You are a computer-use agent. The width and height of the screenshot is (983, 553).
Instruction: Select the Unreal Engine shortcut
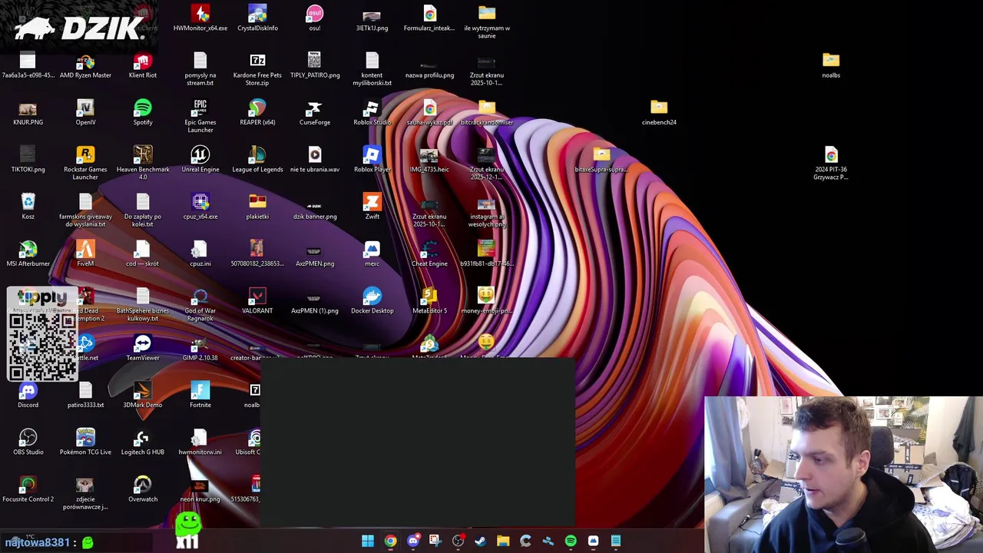point(200,160)
